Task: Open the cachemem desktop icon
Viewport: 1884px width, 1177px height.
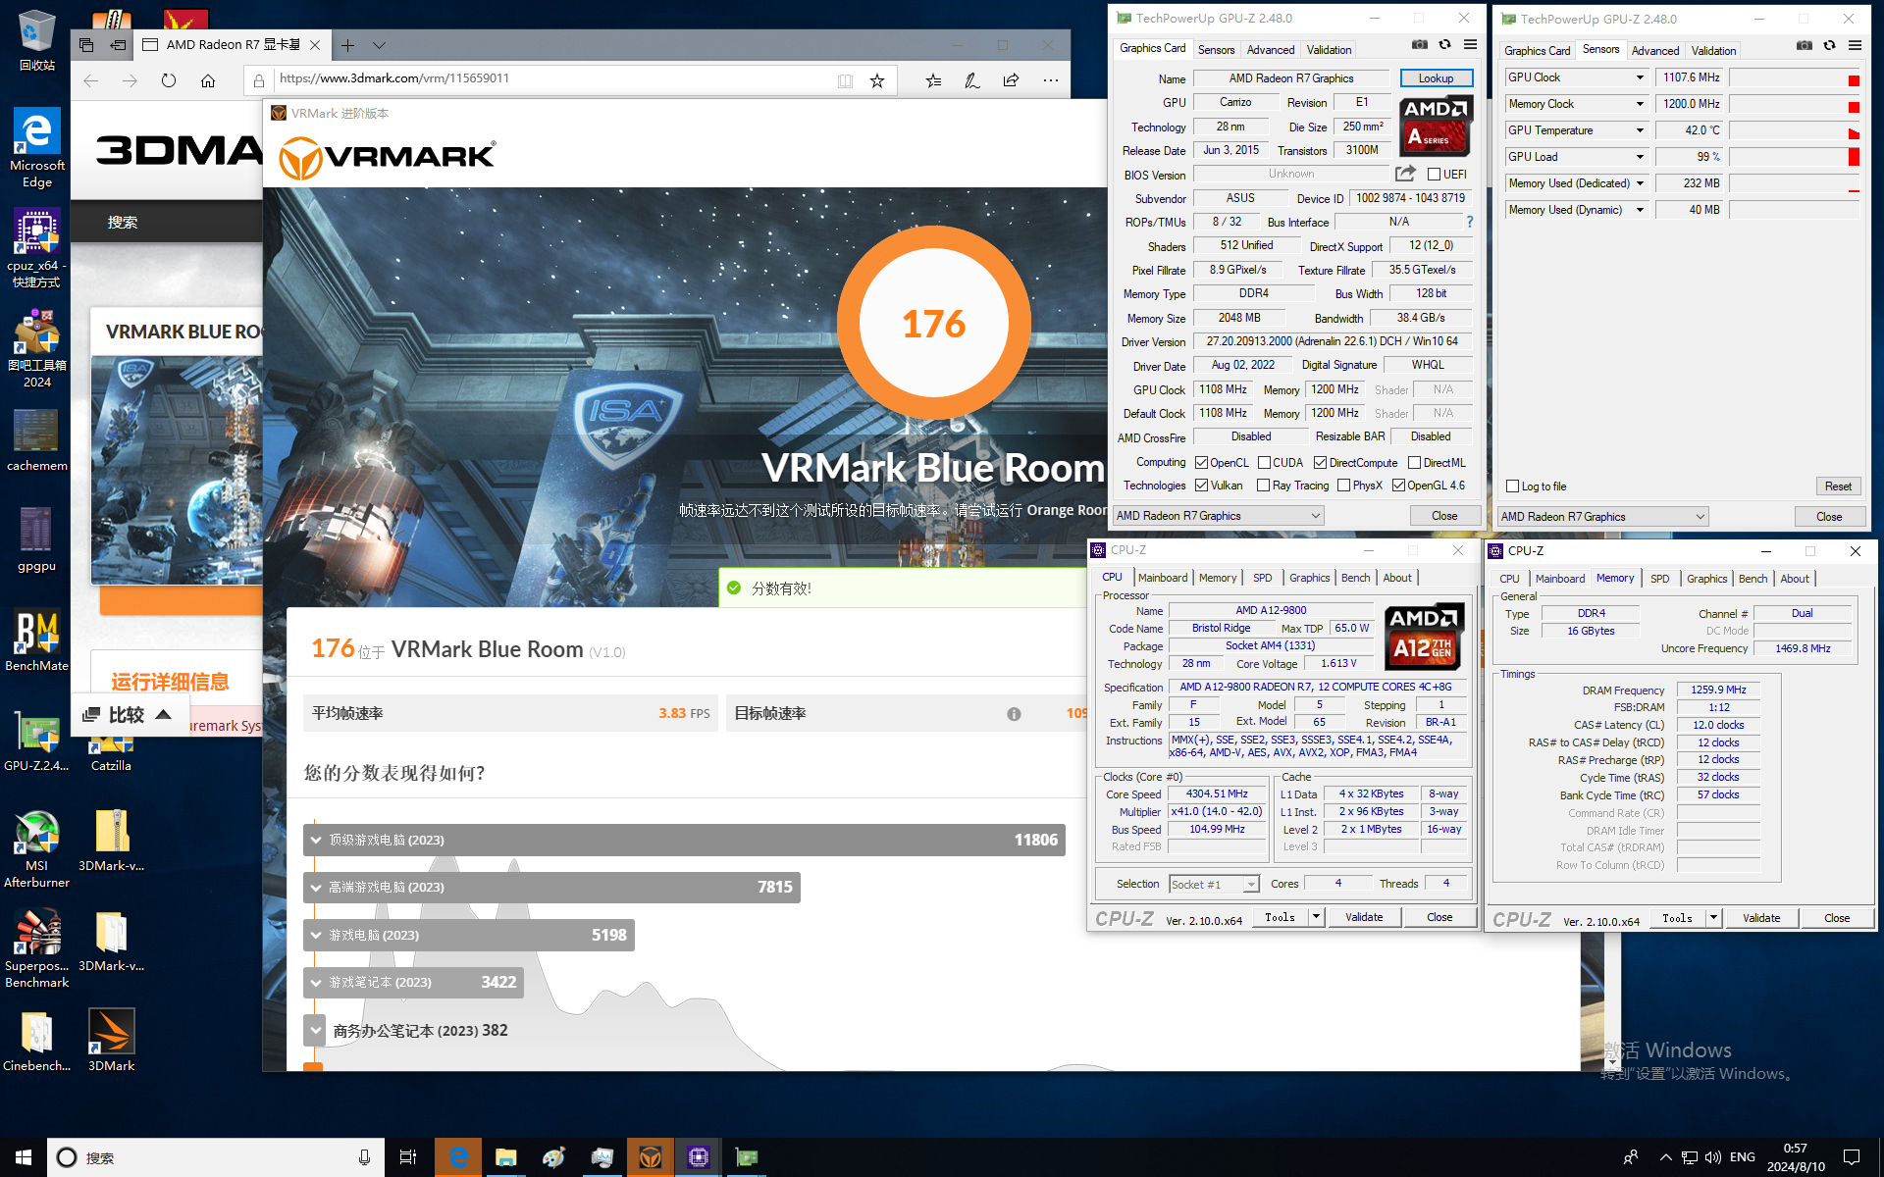Action: point(36,439)
